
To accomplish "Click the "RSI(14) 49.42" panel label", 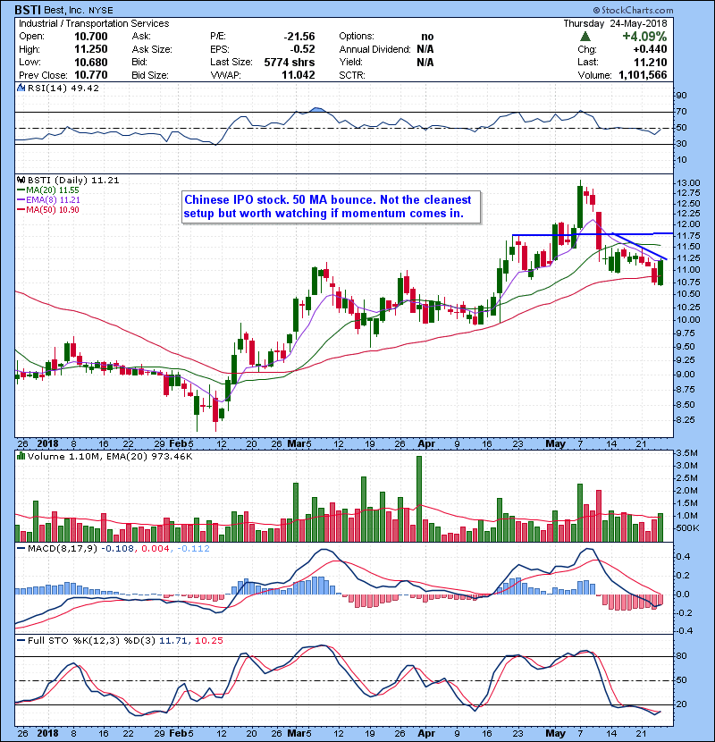I will click(x=63, y=88).
